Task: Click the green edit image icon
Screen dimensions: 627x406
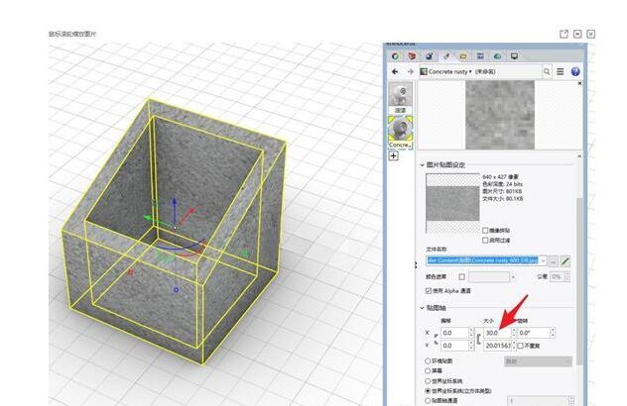Action: [x=565, y=260]
